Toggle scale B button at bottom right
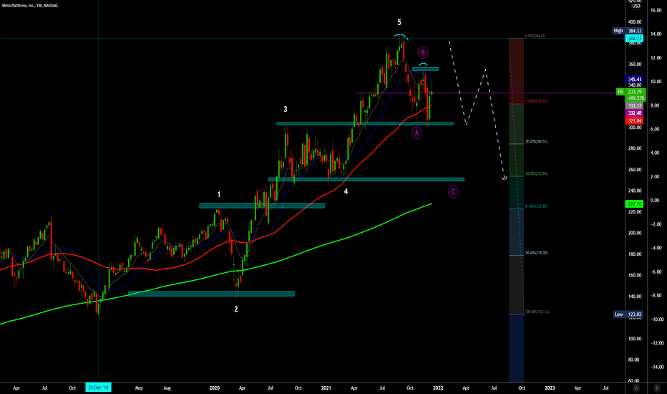The width and height of the screenshot is (667, 394). (x=657, y=388)
